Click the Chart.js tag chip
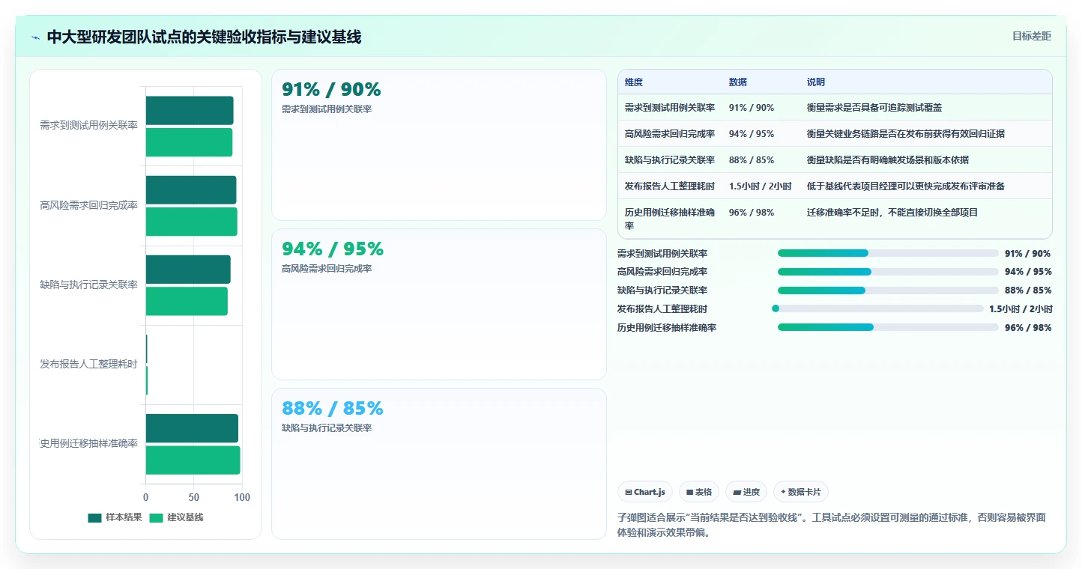 pyautogui.click(x=645, y=492)
